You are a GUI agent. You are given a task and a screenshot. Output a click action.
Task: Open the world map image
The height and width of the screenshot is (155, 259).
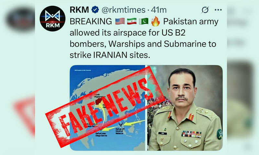[107, 108]
